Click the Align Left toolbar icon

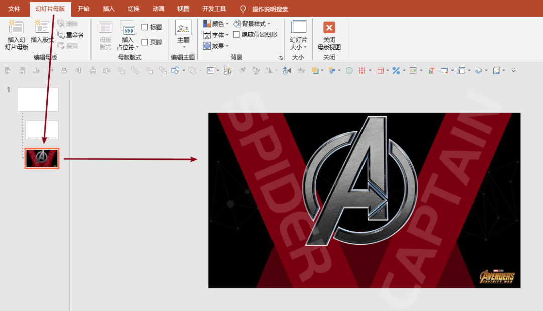coord(8,70)
